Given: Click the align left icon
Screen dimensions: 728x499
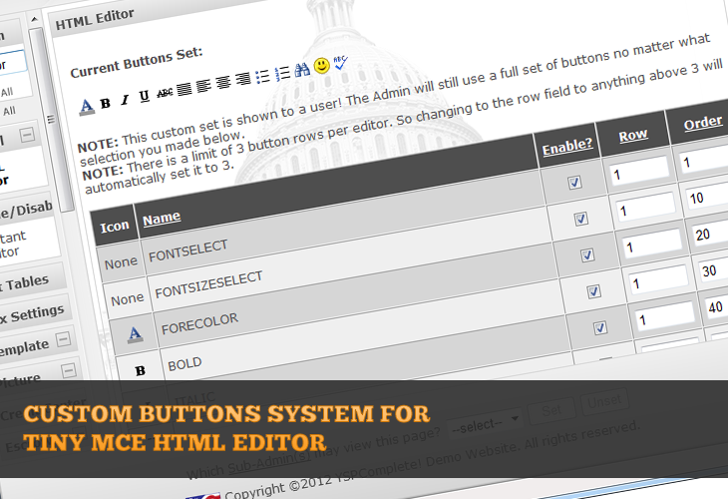Looking at the screenshot, I should click(203, 86).
